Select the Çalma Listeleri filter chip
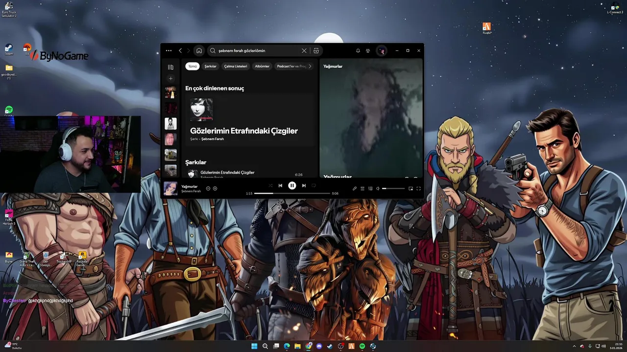Image resolution: width=627 pixels, height=352 pixels. point(236,66)
